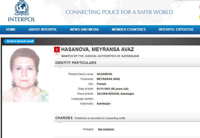The height and width of the screenshot is (138, 200).
Task: Select place of birth SALYAN REGION, Azerbaijan
Action: tap(116, 94)
